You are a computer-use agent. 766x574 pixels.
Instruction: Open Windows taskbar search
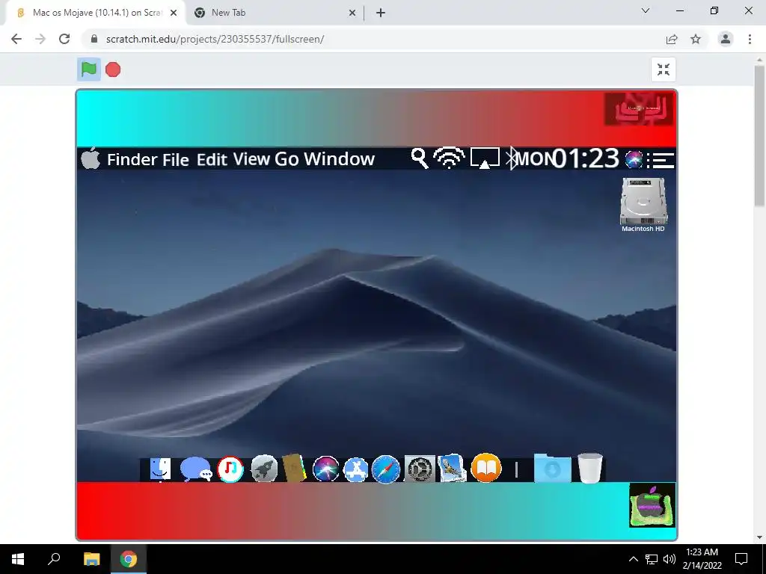[54, 559]
